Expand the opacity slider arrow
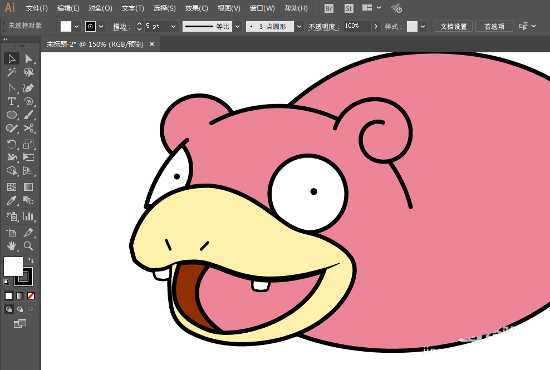Image resolution: width=550 pixels, height=370 pixels. (x=376, y=26)
